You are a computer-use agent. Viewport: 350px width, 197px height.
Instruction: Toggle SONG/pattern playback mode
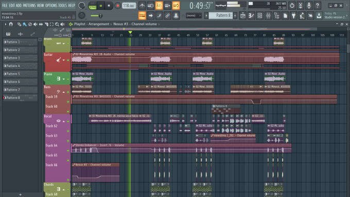[x=92, y=6]
